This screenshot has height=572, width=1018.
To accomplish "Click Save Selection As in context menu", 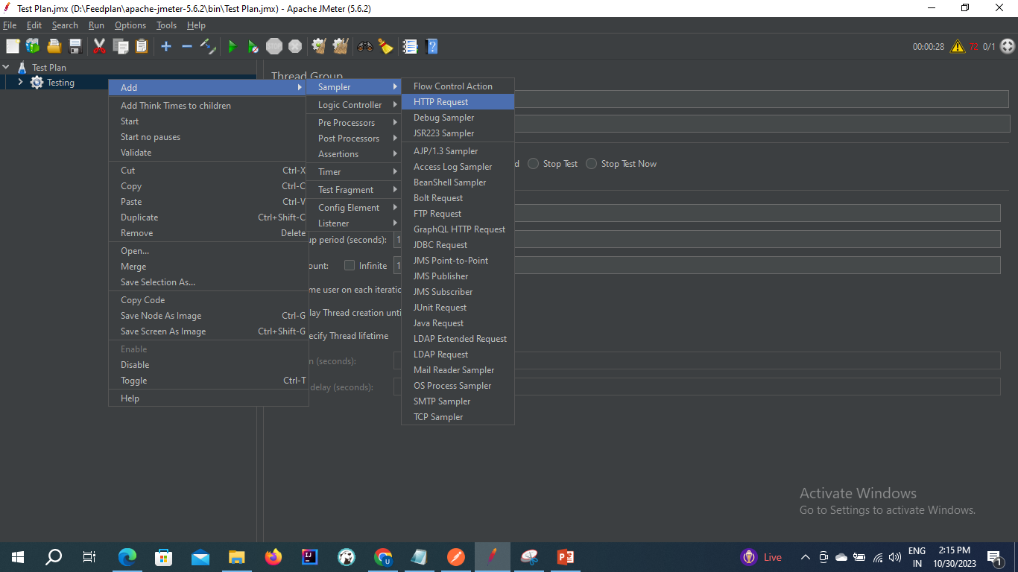I will [x=209, y=282].
